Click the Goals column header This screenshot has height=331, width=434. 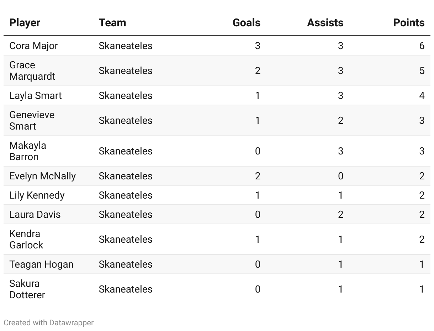[246, 23]
